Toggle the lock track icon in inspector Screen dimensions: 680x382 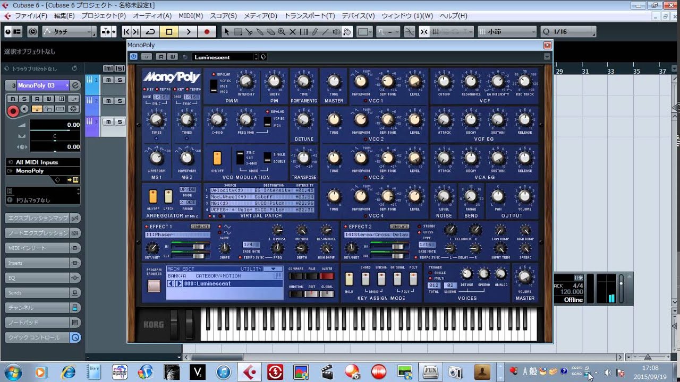point(48,109)
